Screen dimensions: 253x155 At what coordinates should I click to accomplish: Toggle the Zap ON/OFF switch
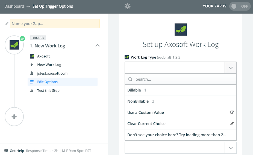point(240,6)
